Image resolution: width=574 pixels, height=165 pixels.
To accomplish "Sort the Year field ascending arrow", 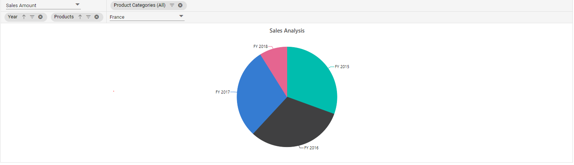I will (x=24, y=17).
